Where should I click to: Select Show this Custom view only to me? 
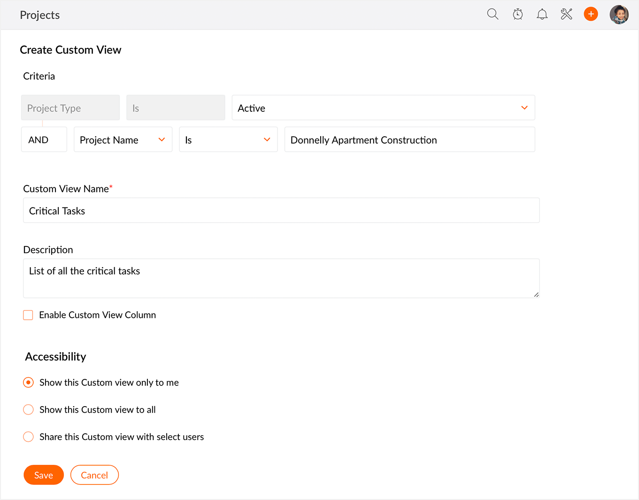[x=28, y=383]
